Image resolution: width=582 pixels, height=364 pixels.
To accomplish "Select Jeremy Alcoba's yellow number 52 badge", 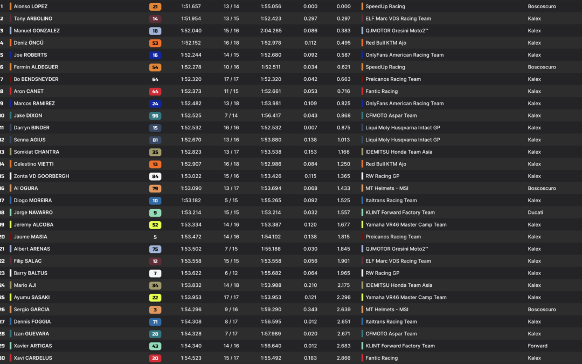I will pos(155,225).
